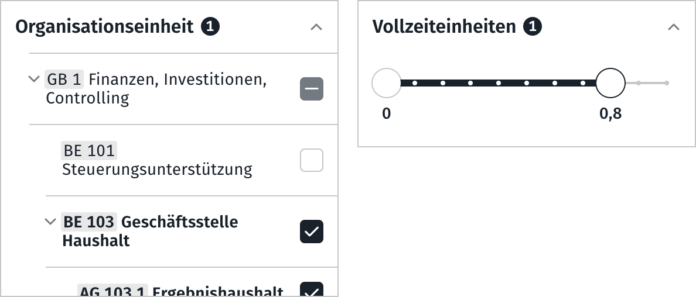696x297 pixels.
Task: Collapse the GB 1 Finanzen tree node
Action: click(33, 78)
